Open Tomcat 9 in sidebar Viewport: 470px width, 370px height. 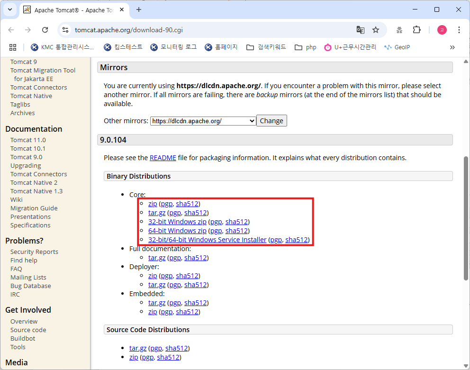(24, 62)
